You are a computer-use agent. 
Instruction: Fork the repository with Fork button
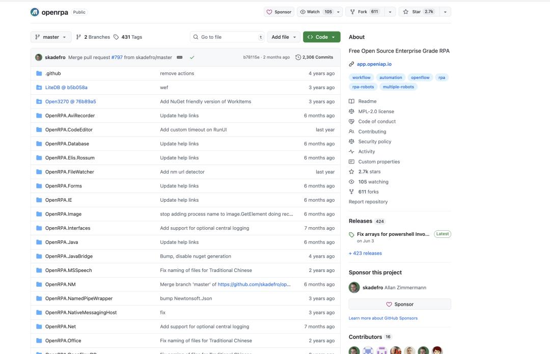[x=365, y=12]
